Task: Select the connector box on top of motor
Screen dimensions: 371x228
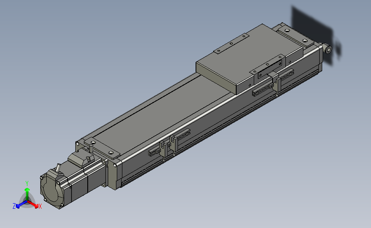Action: coord(81,158)
